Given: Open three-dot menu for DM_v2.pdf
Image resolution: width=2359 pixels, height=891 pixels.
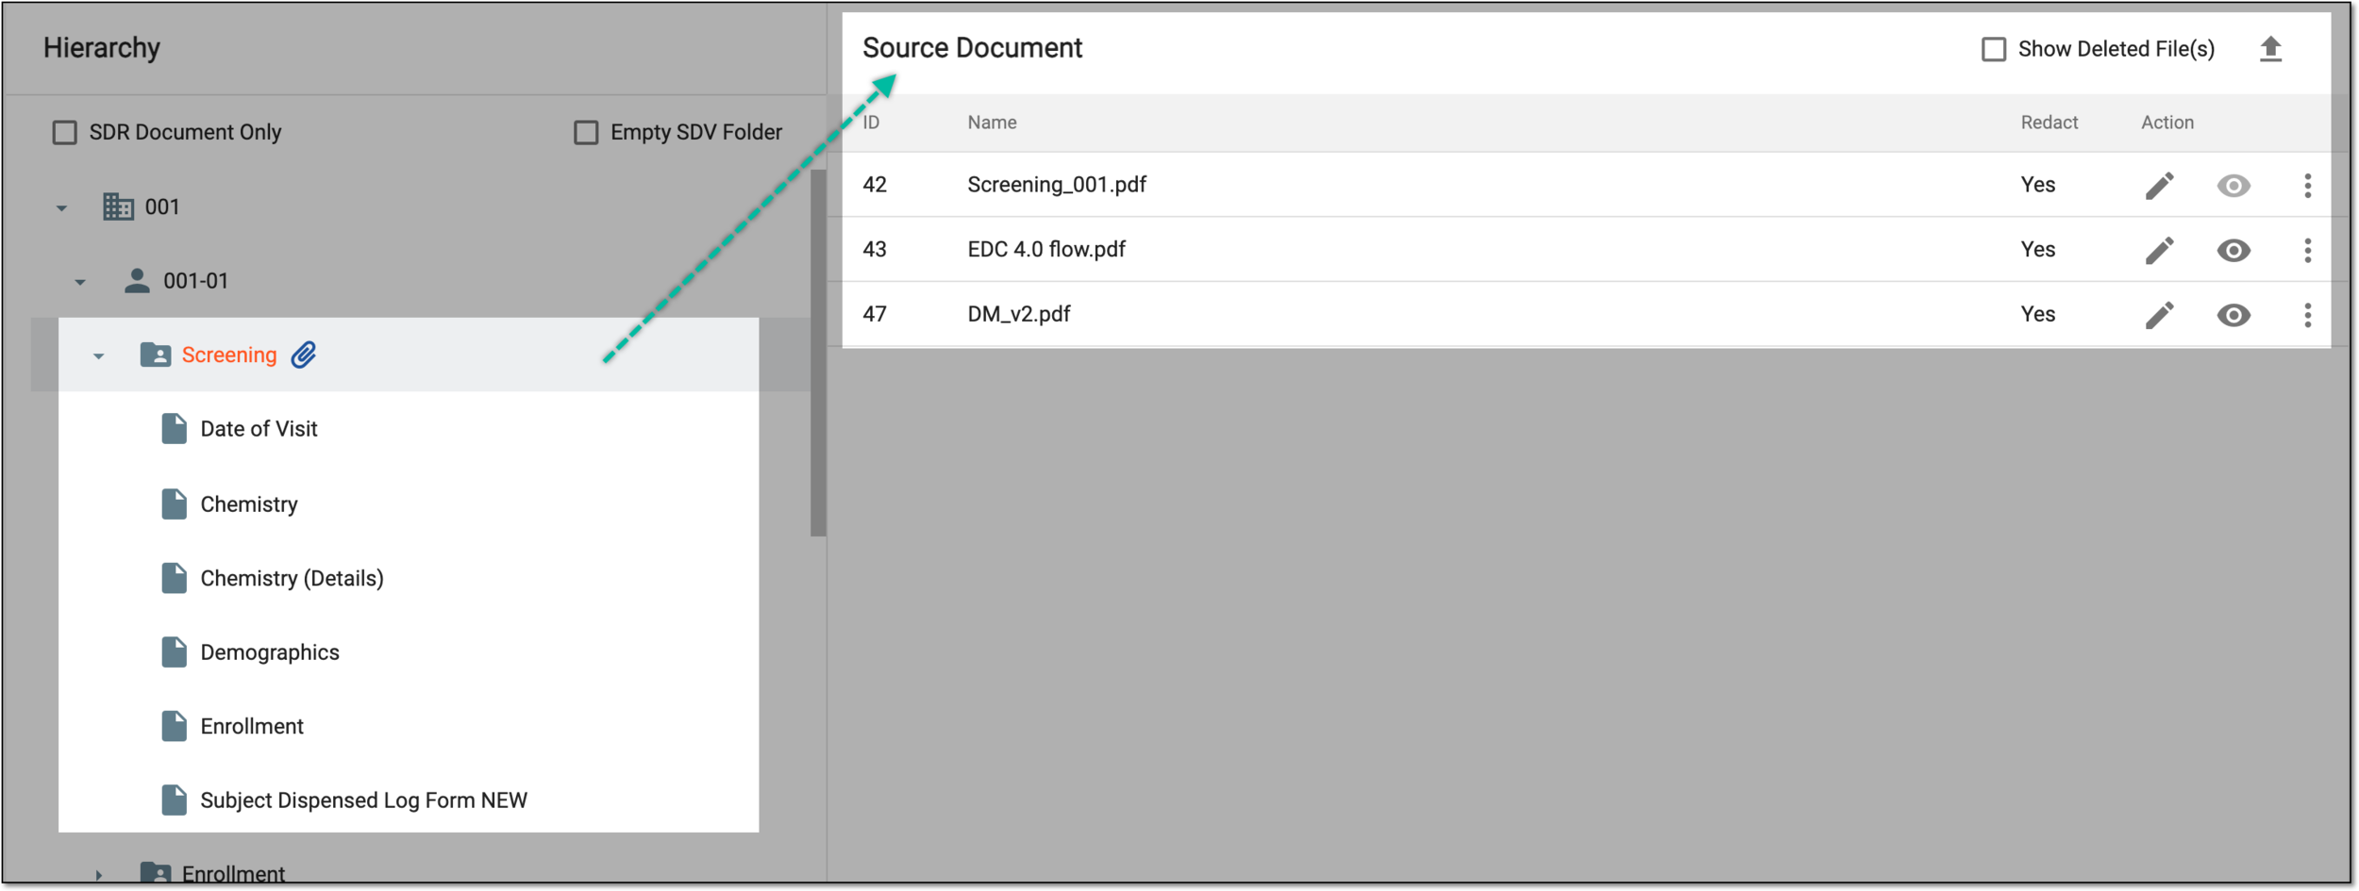Looking at the screenshot, I should pos(2307,315).
